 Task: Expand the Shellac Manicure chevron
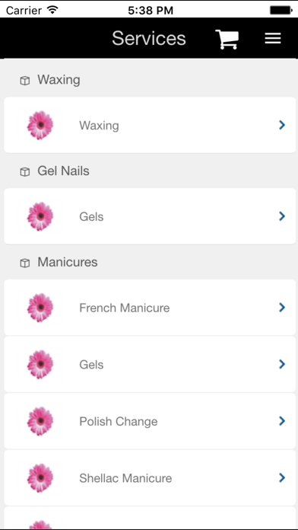[282, 477]
